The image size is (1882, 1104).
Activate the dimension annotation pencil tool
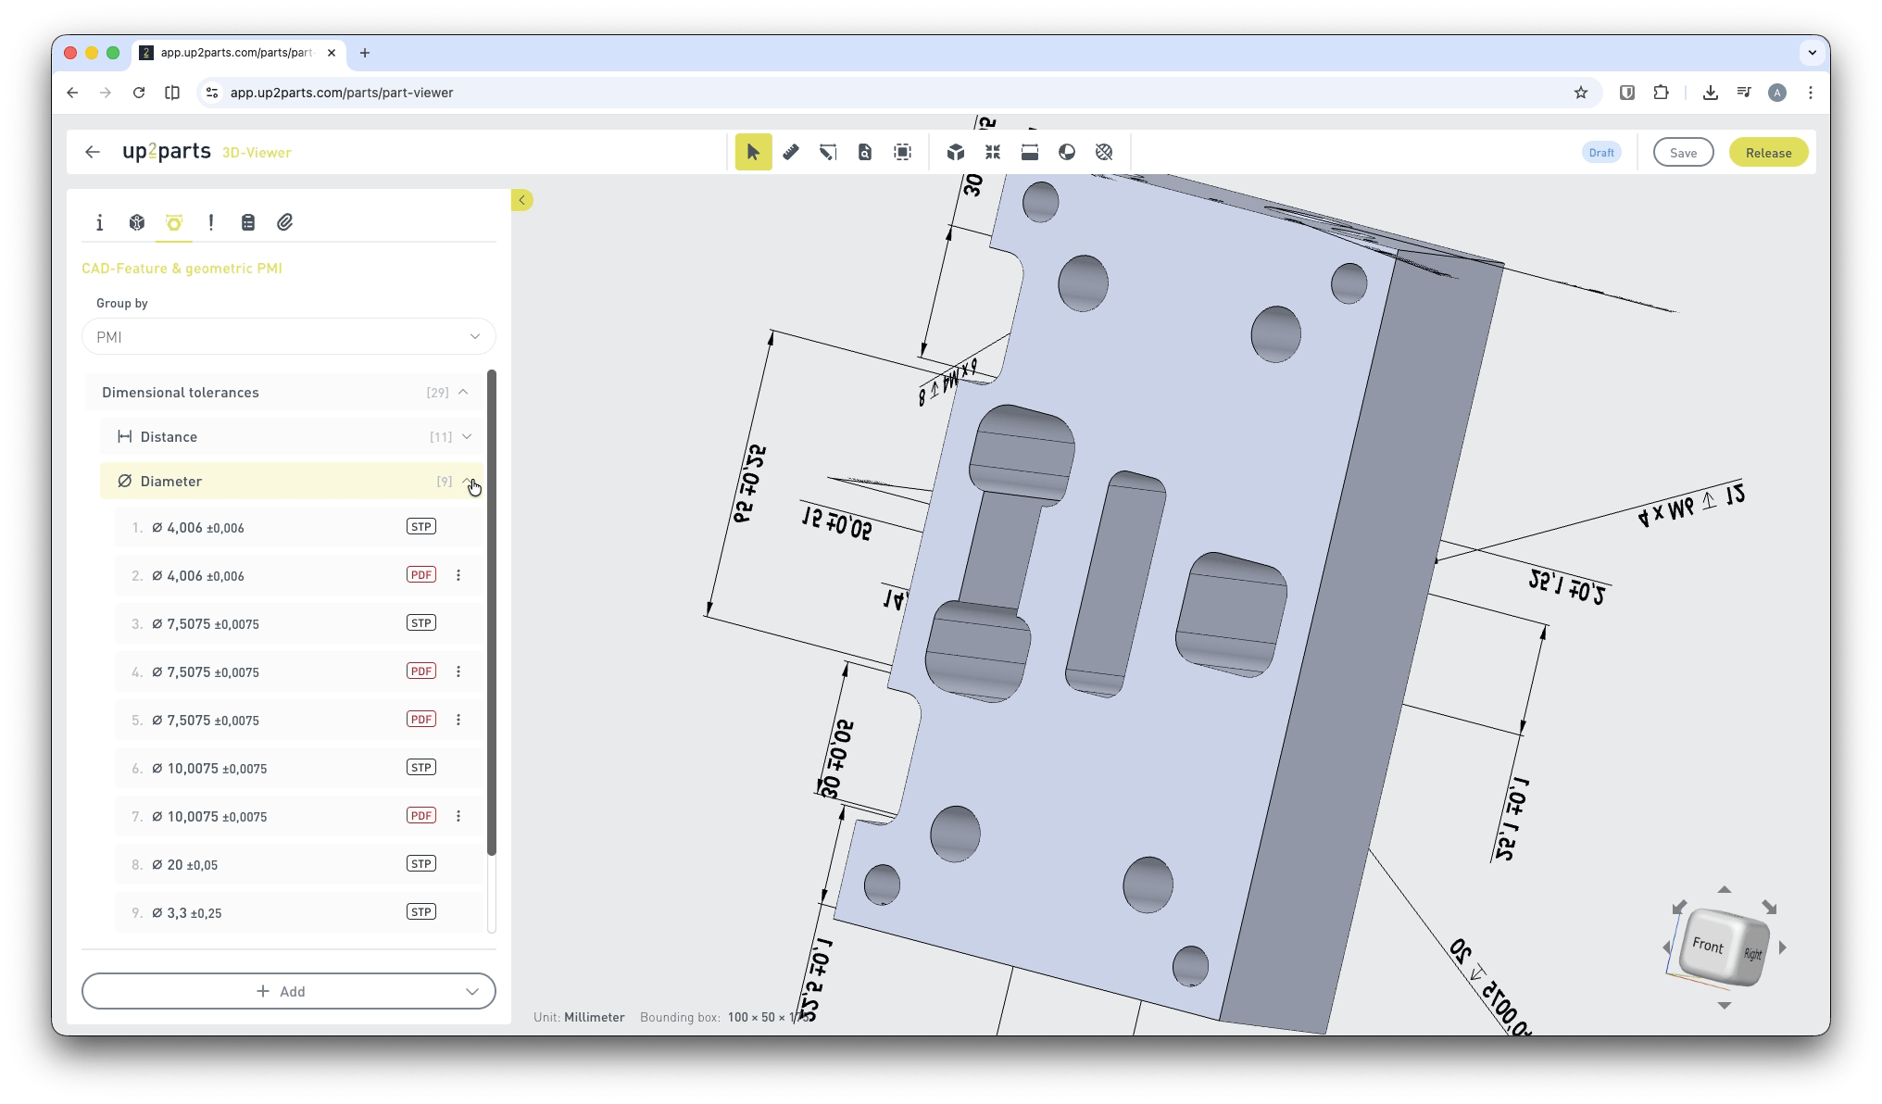pyautogui.click(x=827, y=152)
